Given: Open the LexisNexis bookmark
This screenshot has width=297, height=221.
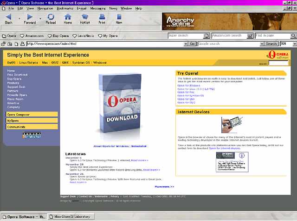Looking at the screenshot, I should click(84, 36).
